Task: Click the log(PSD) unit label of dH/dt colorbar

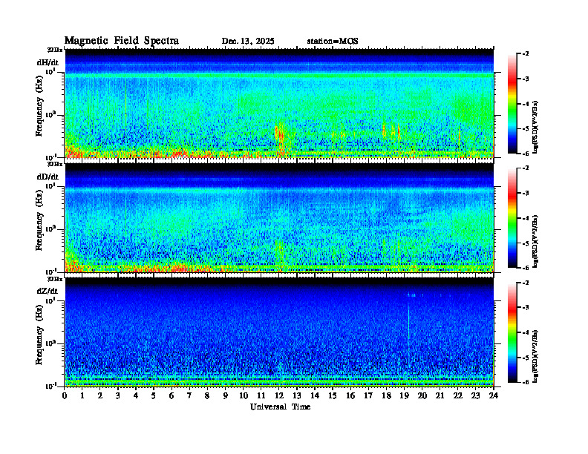Action: 535,127
